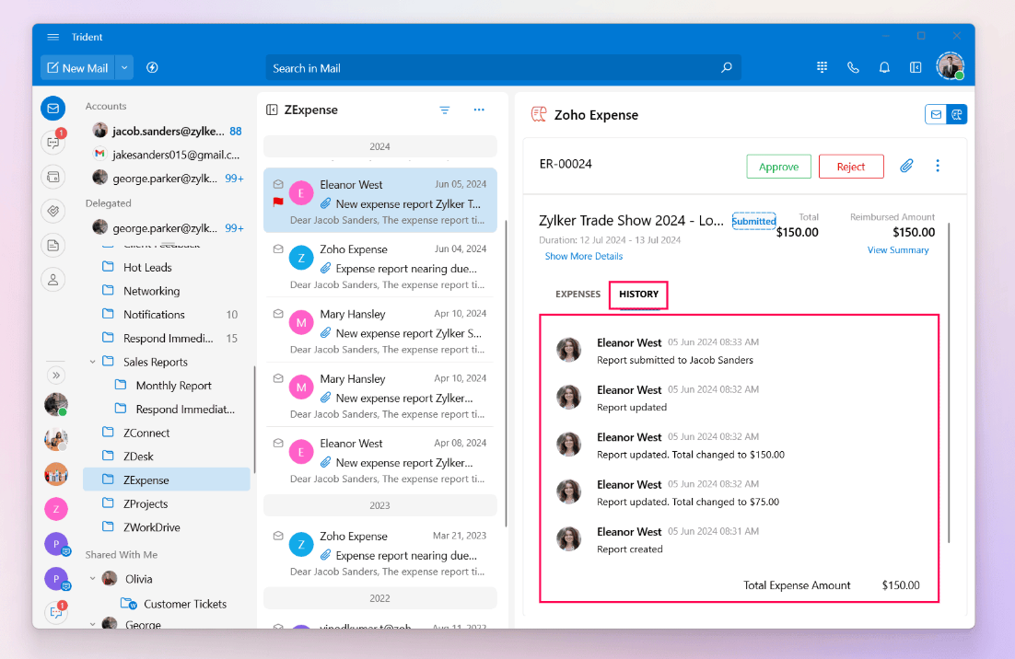Click the Zoho Expense panel scrollbar
The width and height of the screenshot is (1015, 659).
(950, 383)
